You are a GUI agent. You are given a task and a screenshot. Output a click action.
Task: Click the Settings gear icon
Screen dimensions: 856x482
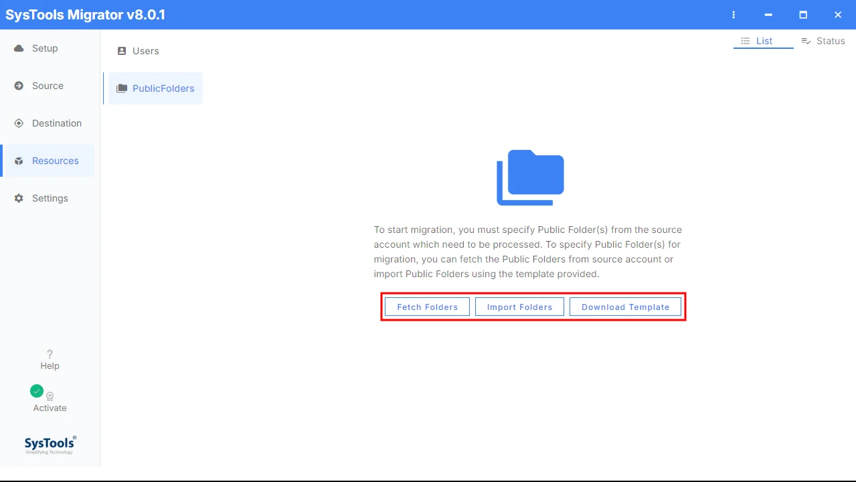pos(19,198)
